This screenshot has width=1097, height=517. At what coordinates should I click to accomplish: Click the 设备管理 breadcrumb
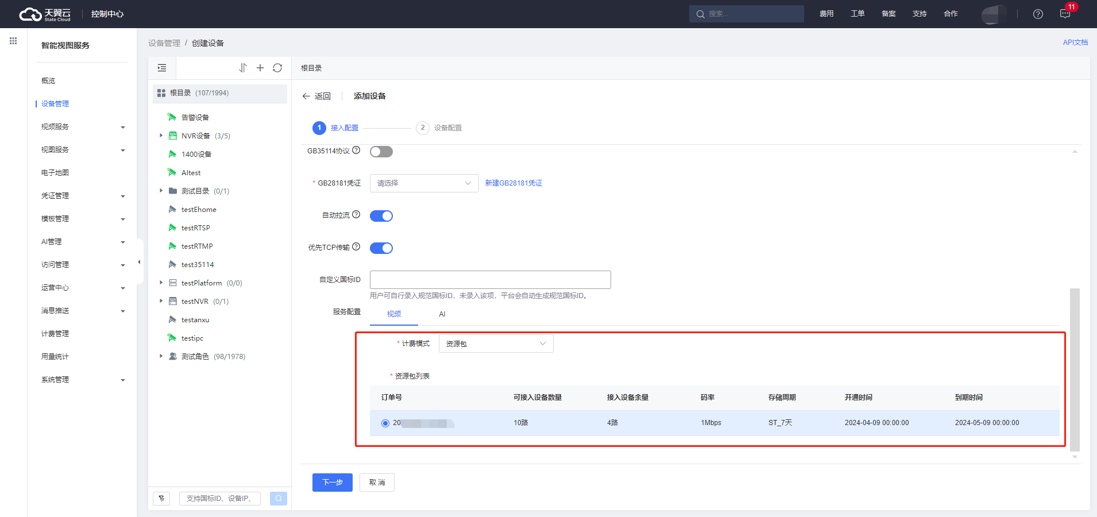pos(164,43)
